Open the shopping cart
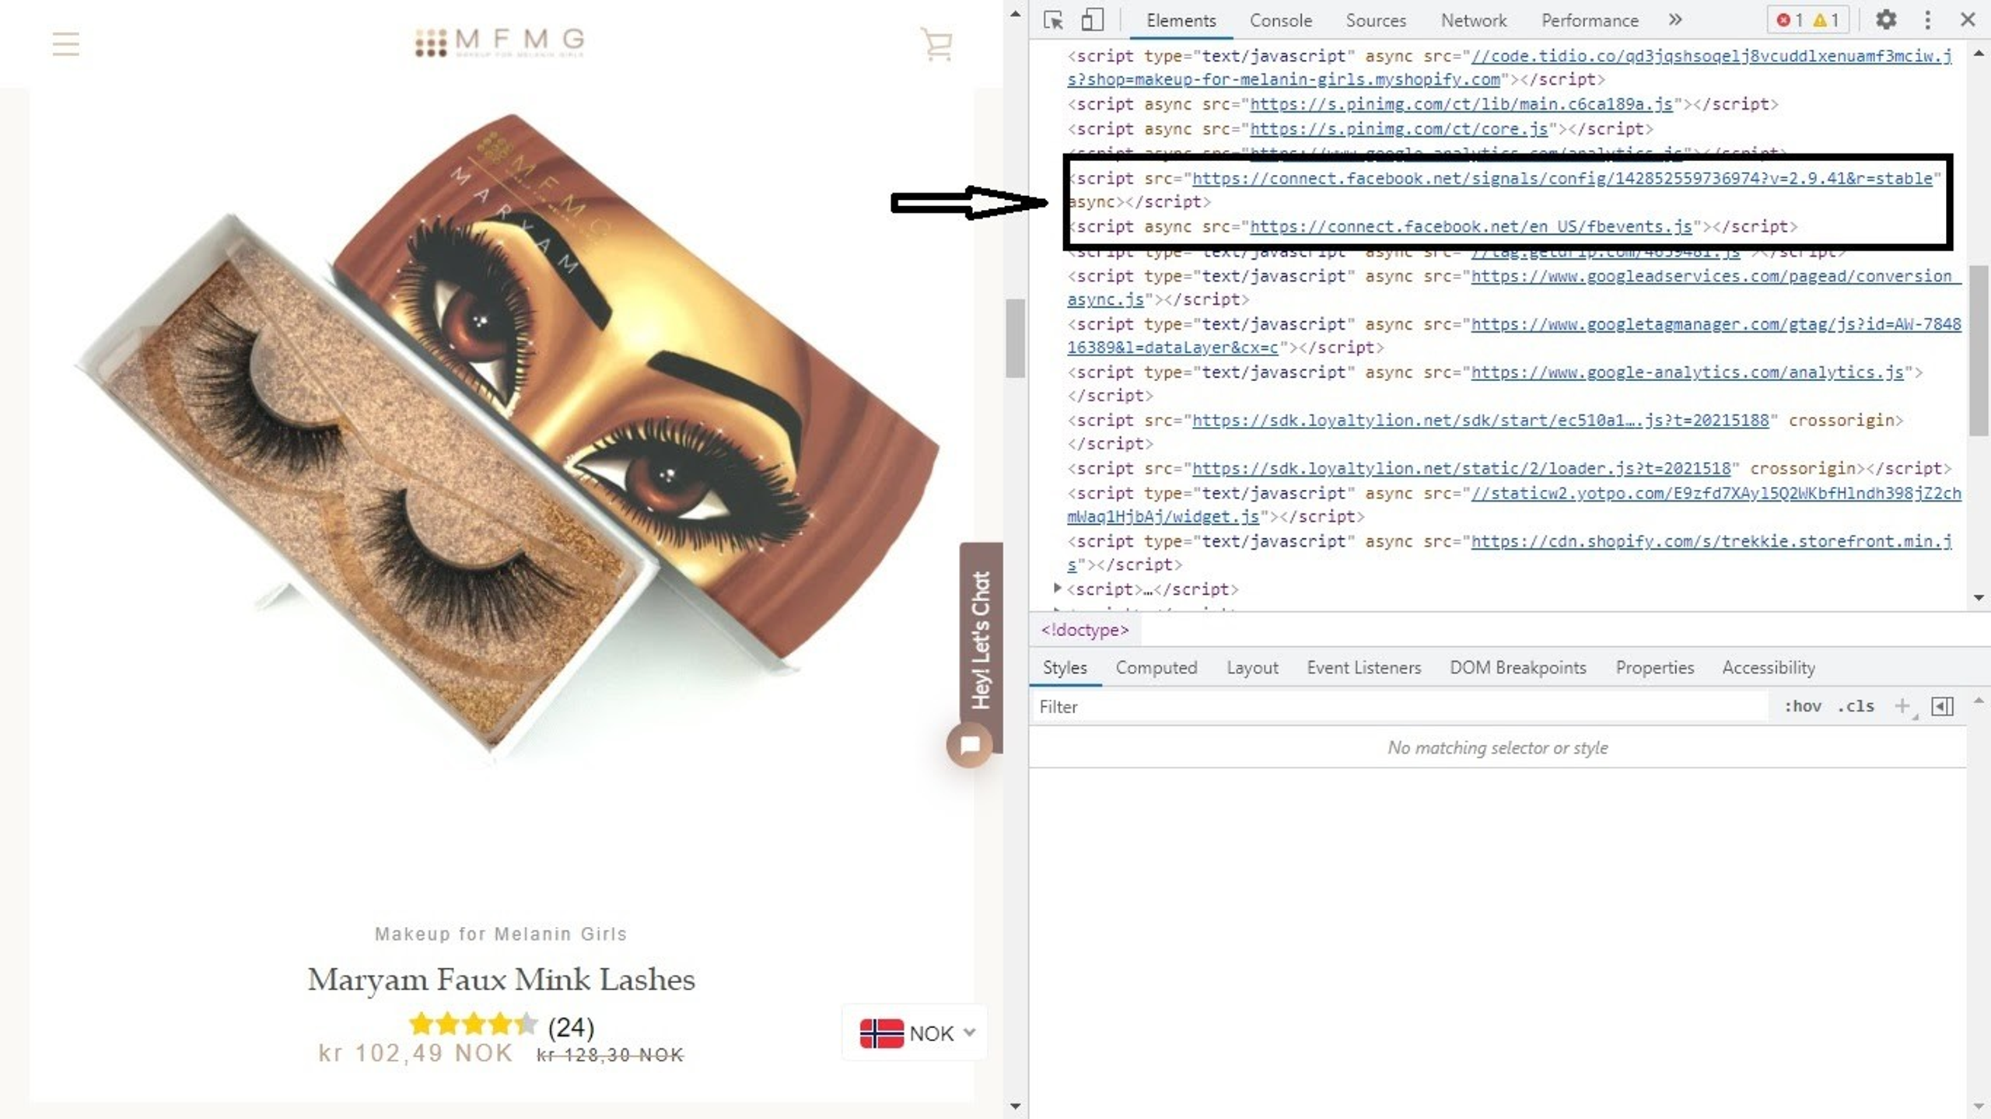This screenshot has width=1991, height=1119. point(936,44)
